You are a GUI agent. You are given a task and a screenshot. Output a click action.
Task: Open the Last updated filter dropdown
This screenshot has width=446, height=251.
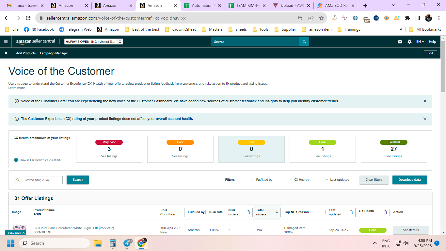pos(337,180)
